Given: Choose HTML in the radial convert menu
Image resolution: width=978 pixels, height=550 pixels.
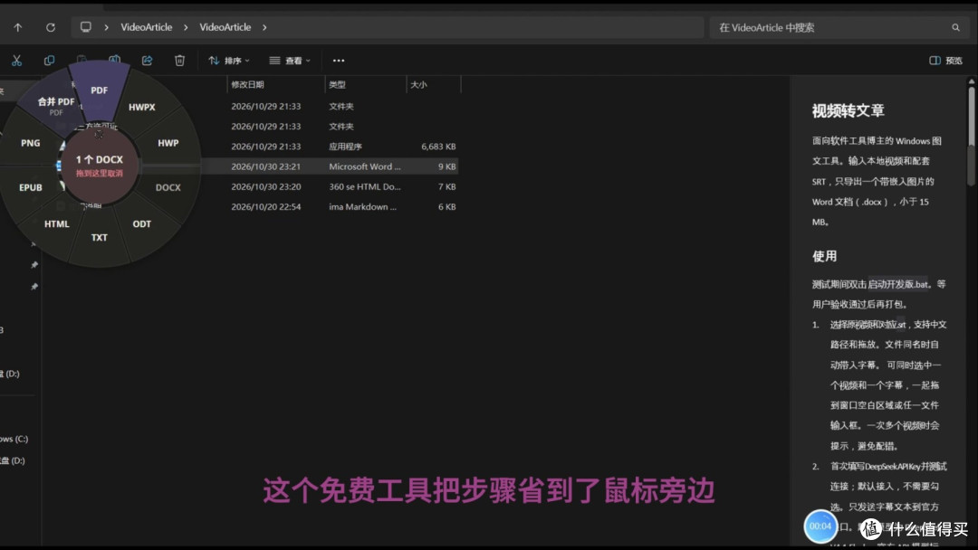Looking at the screenshot, I should pos(57,223).
